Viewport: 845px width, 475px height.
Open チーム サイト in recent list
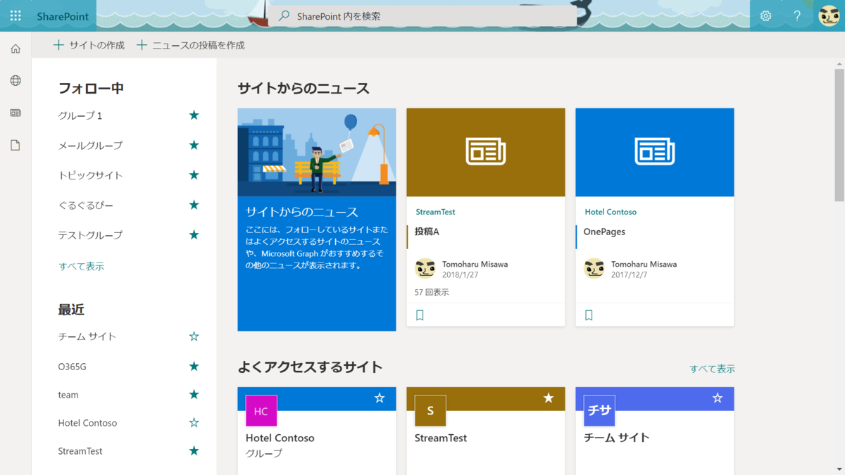click(87, 336)
